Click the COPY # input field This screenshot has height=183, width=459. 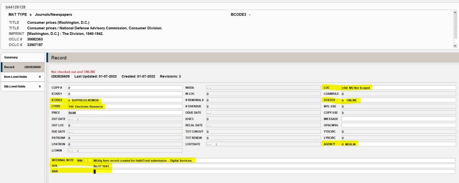pyautogui.click(x=124, y=88)
